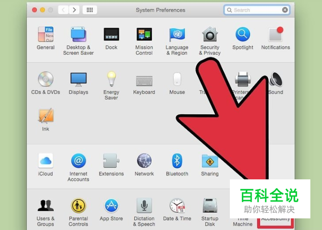Click the back navigation arrow
The height and width of the screenshot is (230, 322).
click(x=63, y=10)
